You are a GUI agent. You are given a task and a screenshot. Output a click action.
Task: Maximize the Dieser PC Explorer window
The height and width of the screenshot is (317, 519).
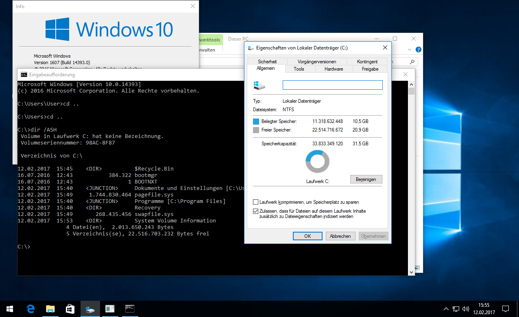[395, 39]
